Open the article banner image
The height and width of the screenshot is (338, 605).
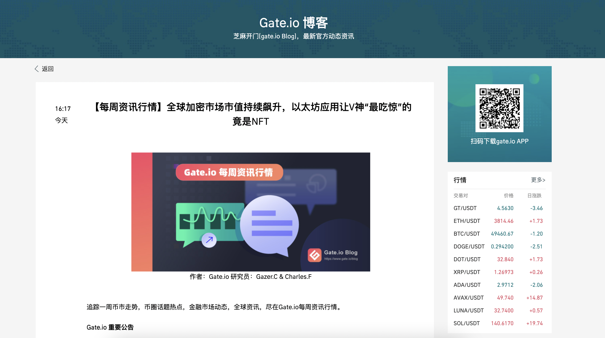coord(251,212)
